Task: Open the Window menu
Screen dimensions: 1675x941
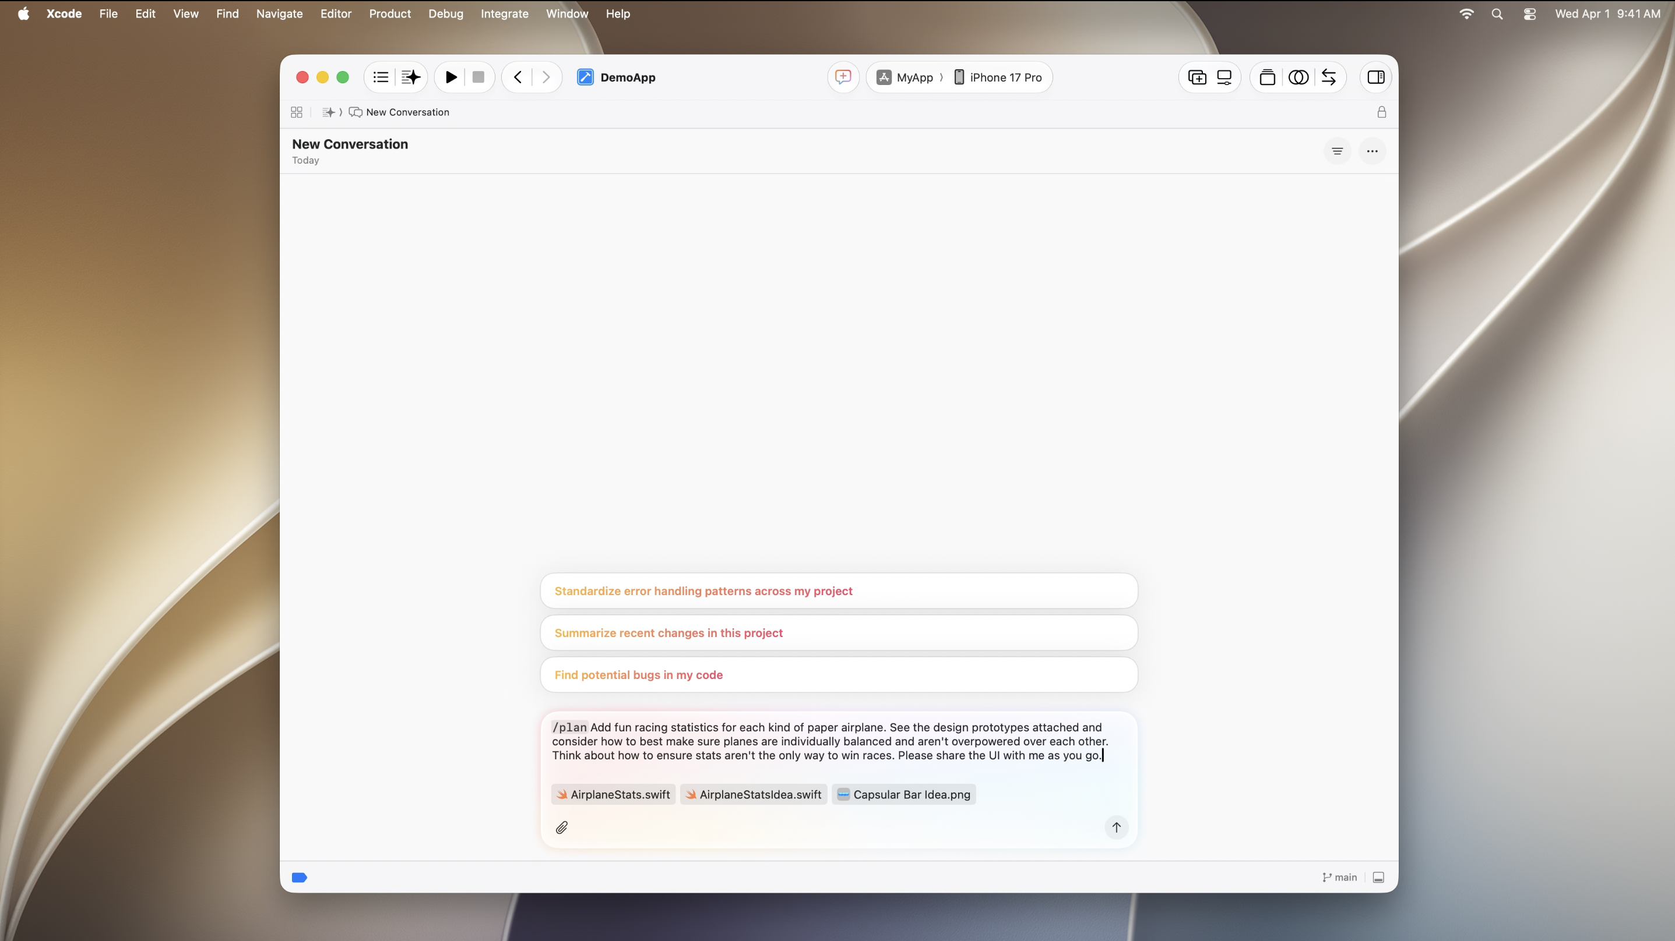Action: pyautogui.click(x=567, y=13)
